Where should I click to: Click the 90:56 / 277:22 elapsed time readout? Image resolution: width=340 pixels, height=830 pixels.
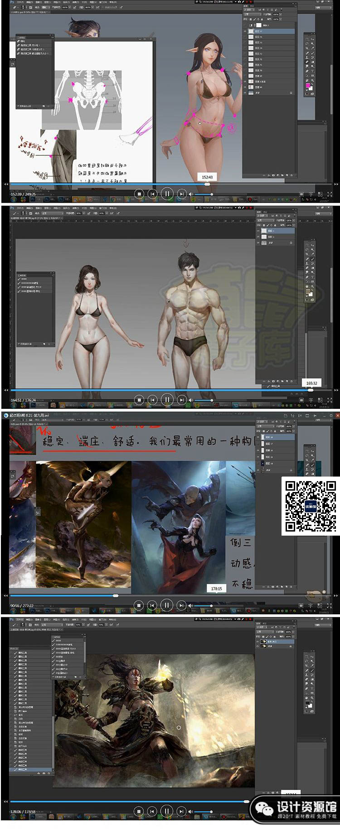[x=22, y=606]
